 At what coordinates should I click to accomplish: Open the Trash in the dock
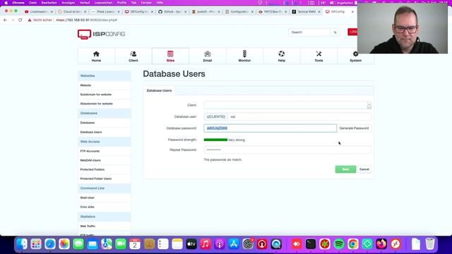point(430,244)
